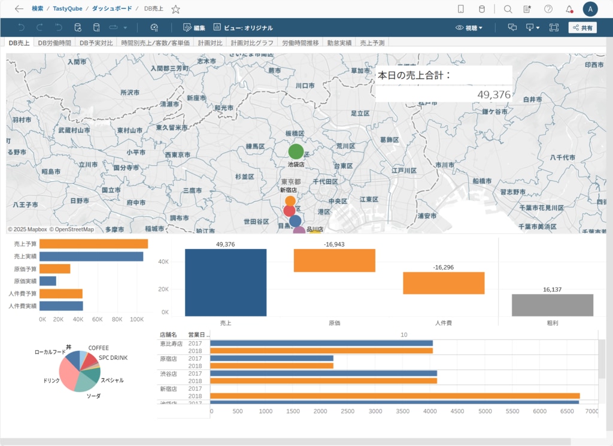Click the back arrow icon
This screenshot has height=446, width=613.
coord(19,9)
